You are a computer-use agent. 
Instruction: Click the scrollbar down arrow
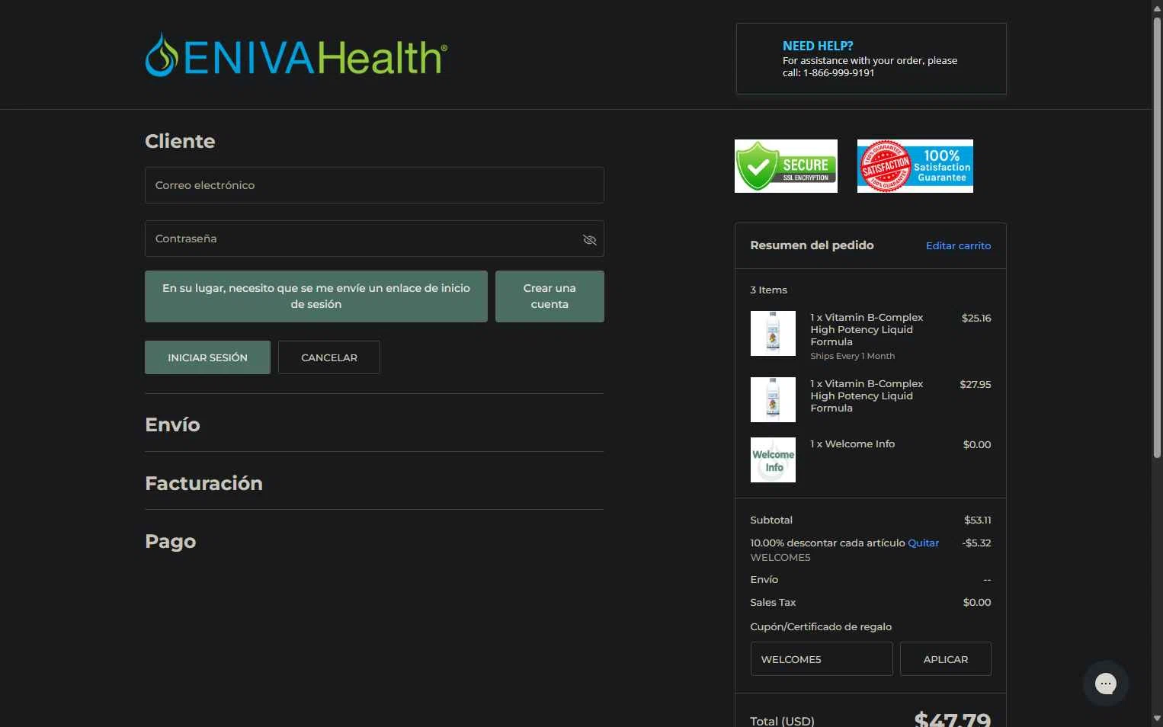pyautogui.click(x=1157, y=719)
